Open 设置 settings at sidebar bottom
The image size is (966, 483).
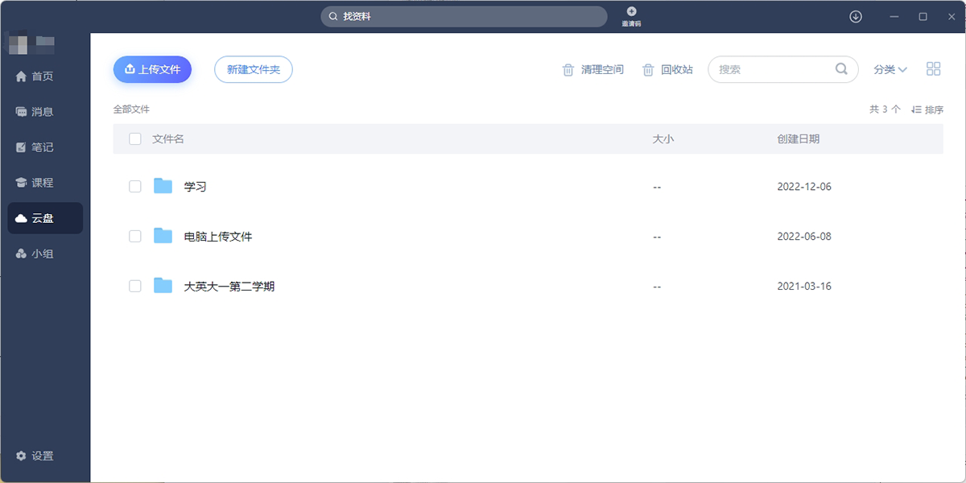pos(35,456)
